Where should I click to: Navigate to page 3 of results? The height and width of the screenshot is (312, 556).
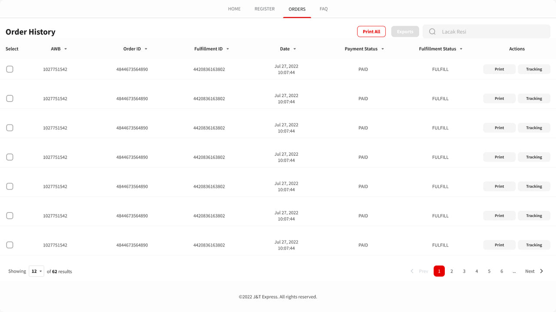[x=464, y=271]
